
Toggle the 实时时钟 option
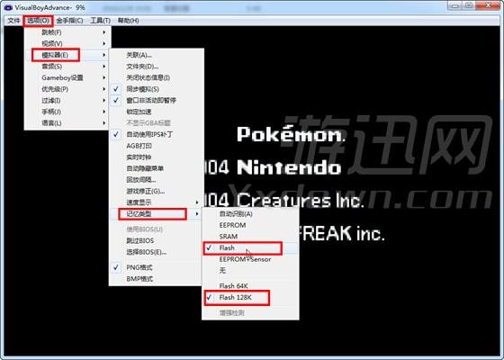(157, 157)
